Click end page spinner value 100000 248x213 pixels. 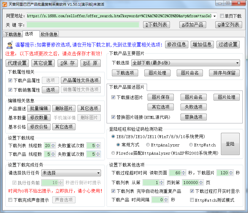[193, 183]
